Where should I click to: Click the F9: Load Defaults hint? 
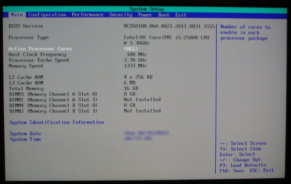point(243,165)
